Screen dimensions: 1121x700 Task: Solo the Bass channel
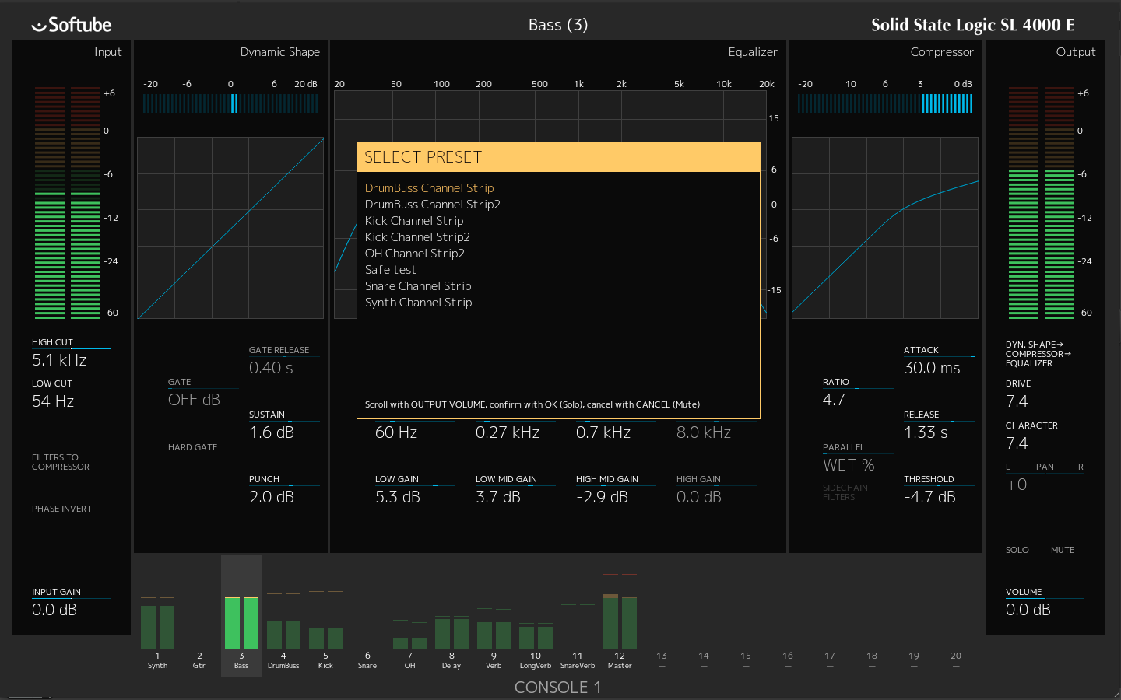pyautogui.click(x=1017, y=550)
